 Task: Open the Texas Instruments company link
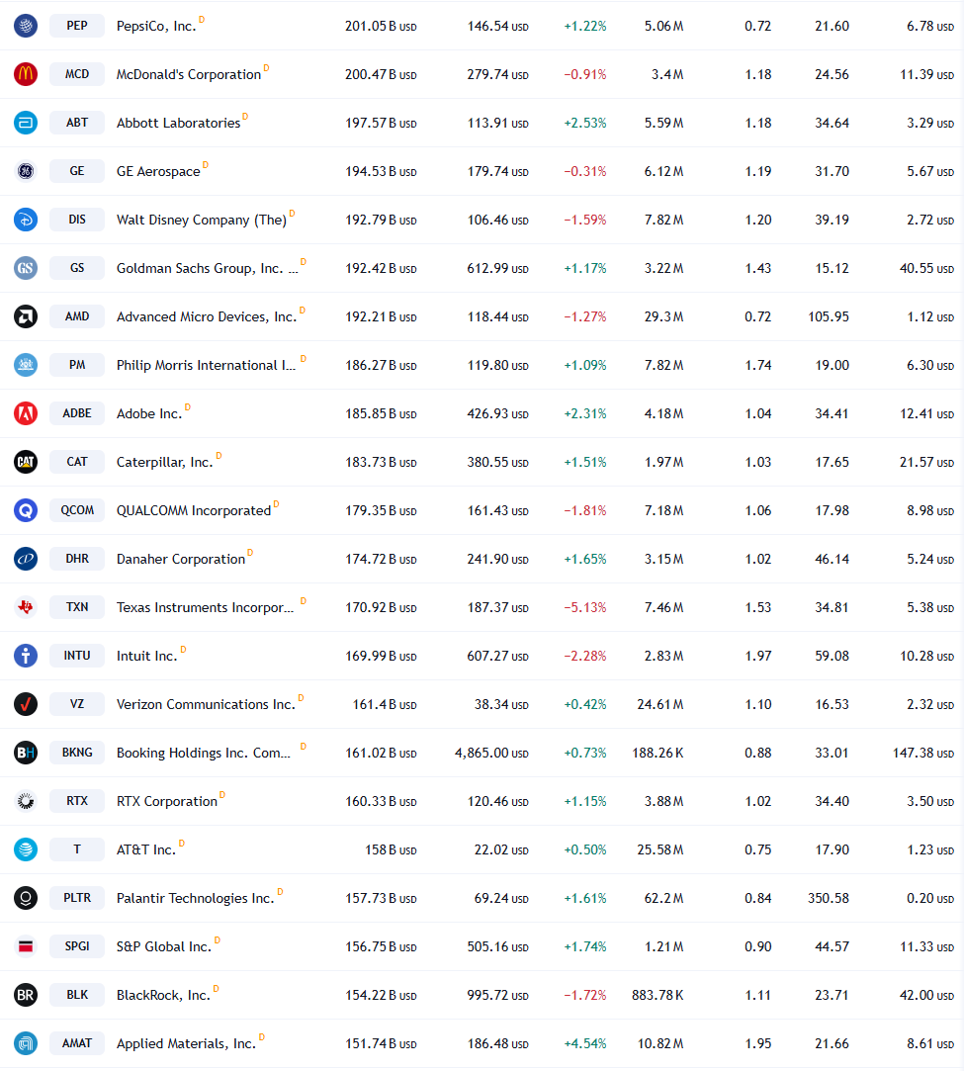click(206, 607)
